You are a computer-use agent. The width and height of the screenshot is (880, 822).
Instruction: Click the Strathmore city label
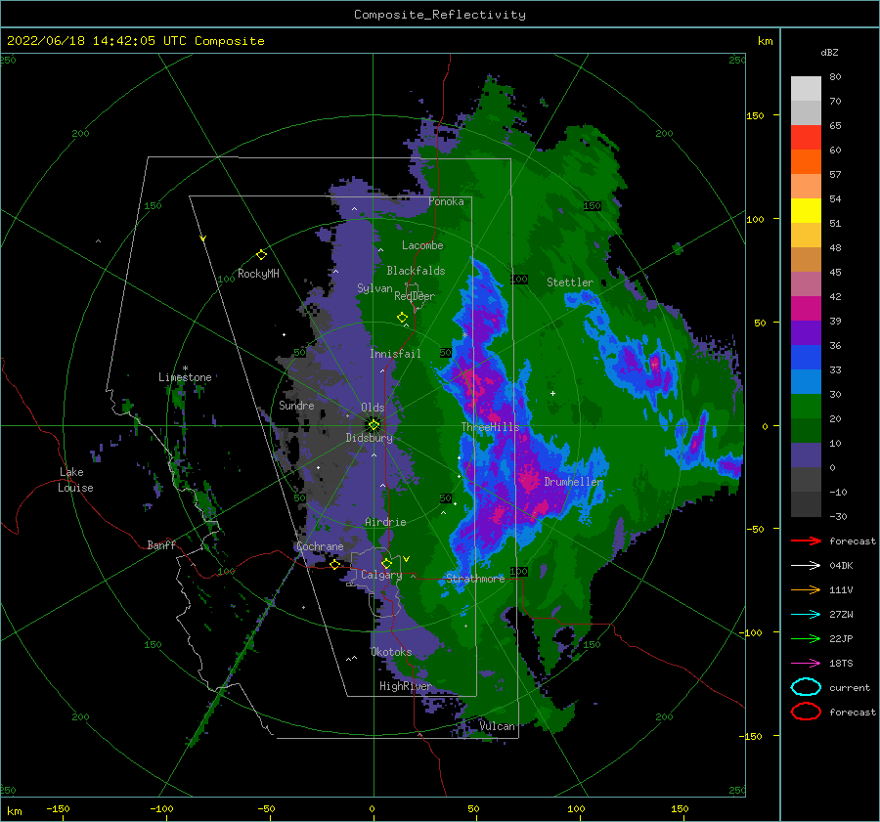click(x=475, y=579)
